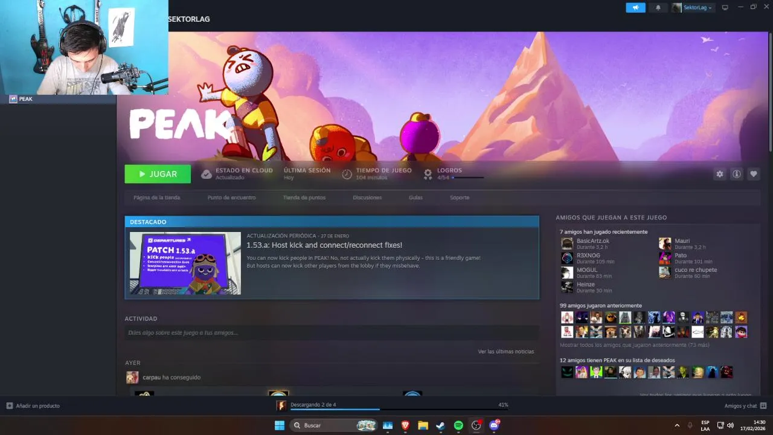Click the microphone tray icon

coord(690,425)
